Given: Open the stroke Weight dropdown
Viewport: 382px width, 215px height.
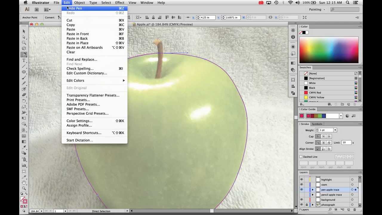Looking at the screenshot, I should click(x=335, y=130).
